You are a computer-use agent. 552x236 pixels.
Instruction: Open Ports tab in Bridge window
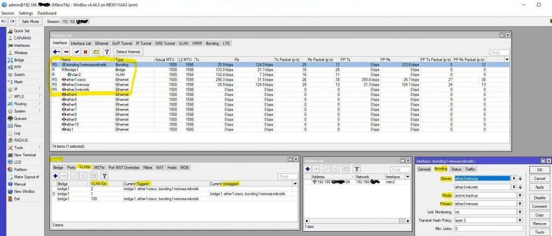(x=71, y=168)
